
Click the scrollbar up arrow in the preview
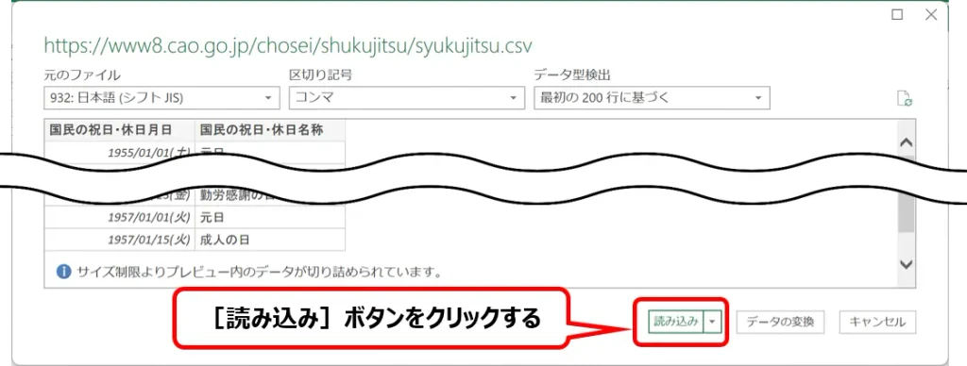(906, 142)
